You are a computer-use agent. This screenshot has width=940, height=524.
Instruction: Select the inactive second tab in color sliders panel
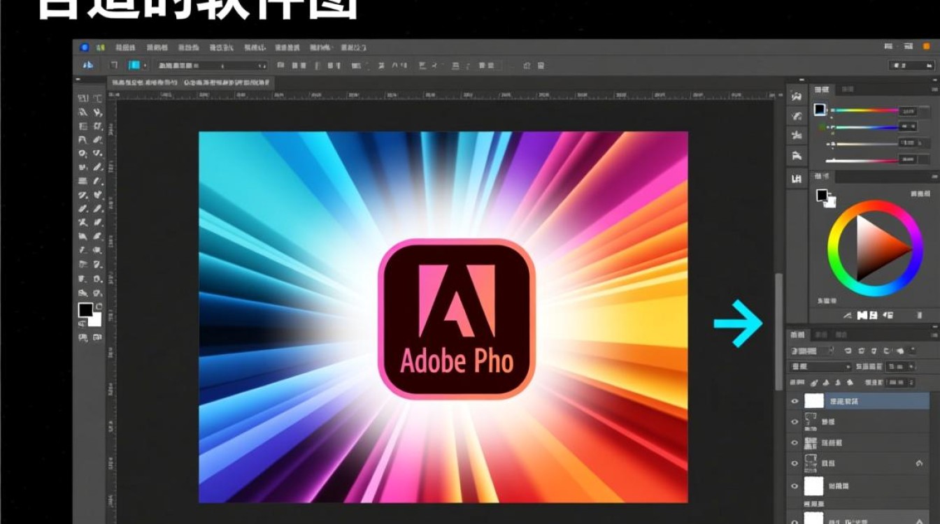click(x=847, y=89)
